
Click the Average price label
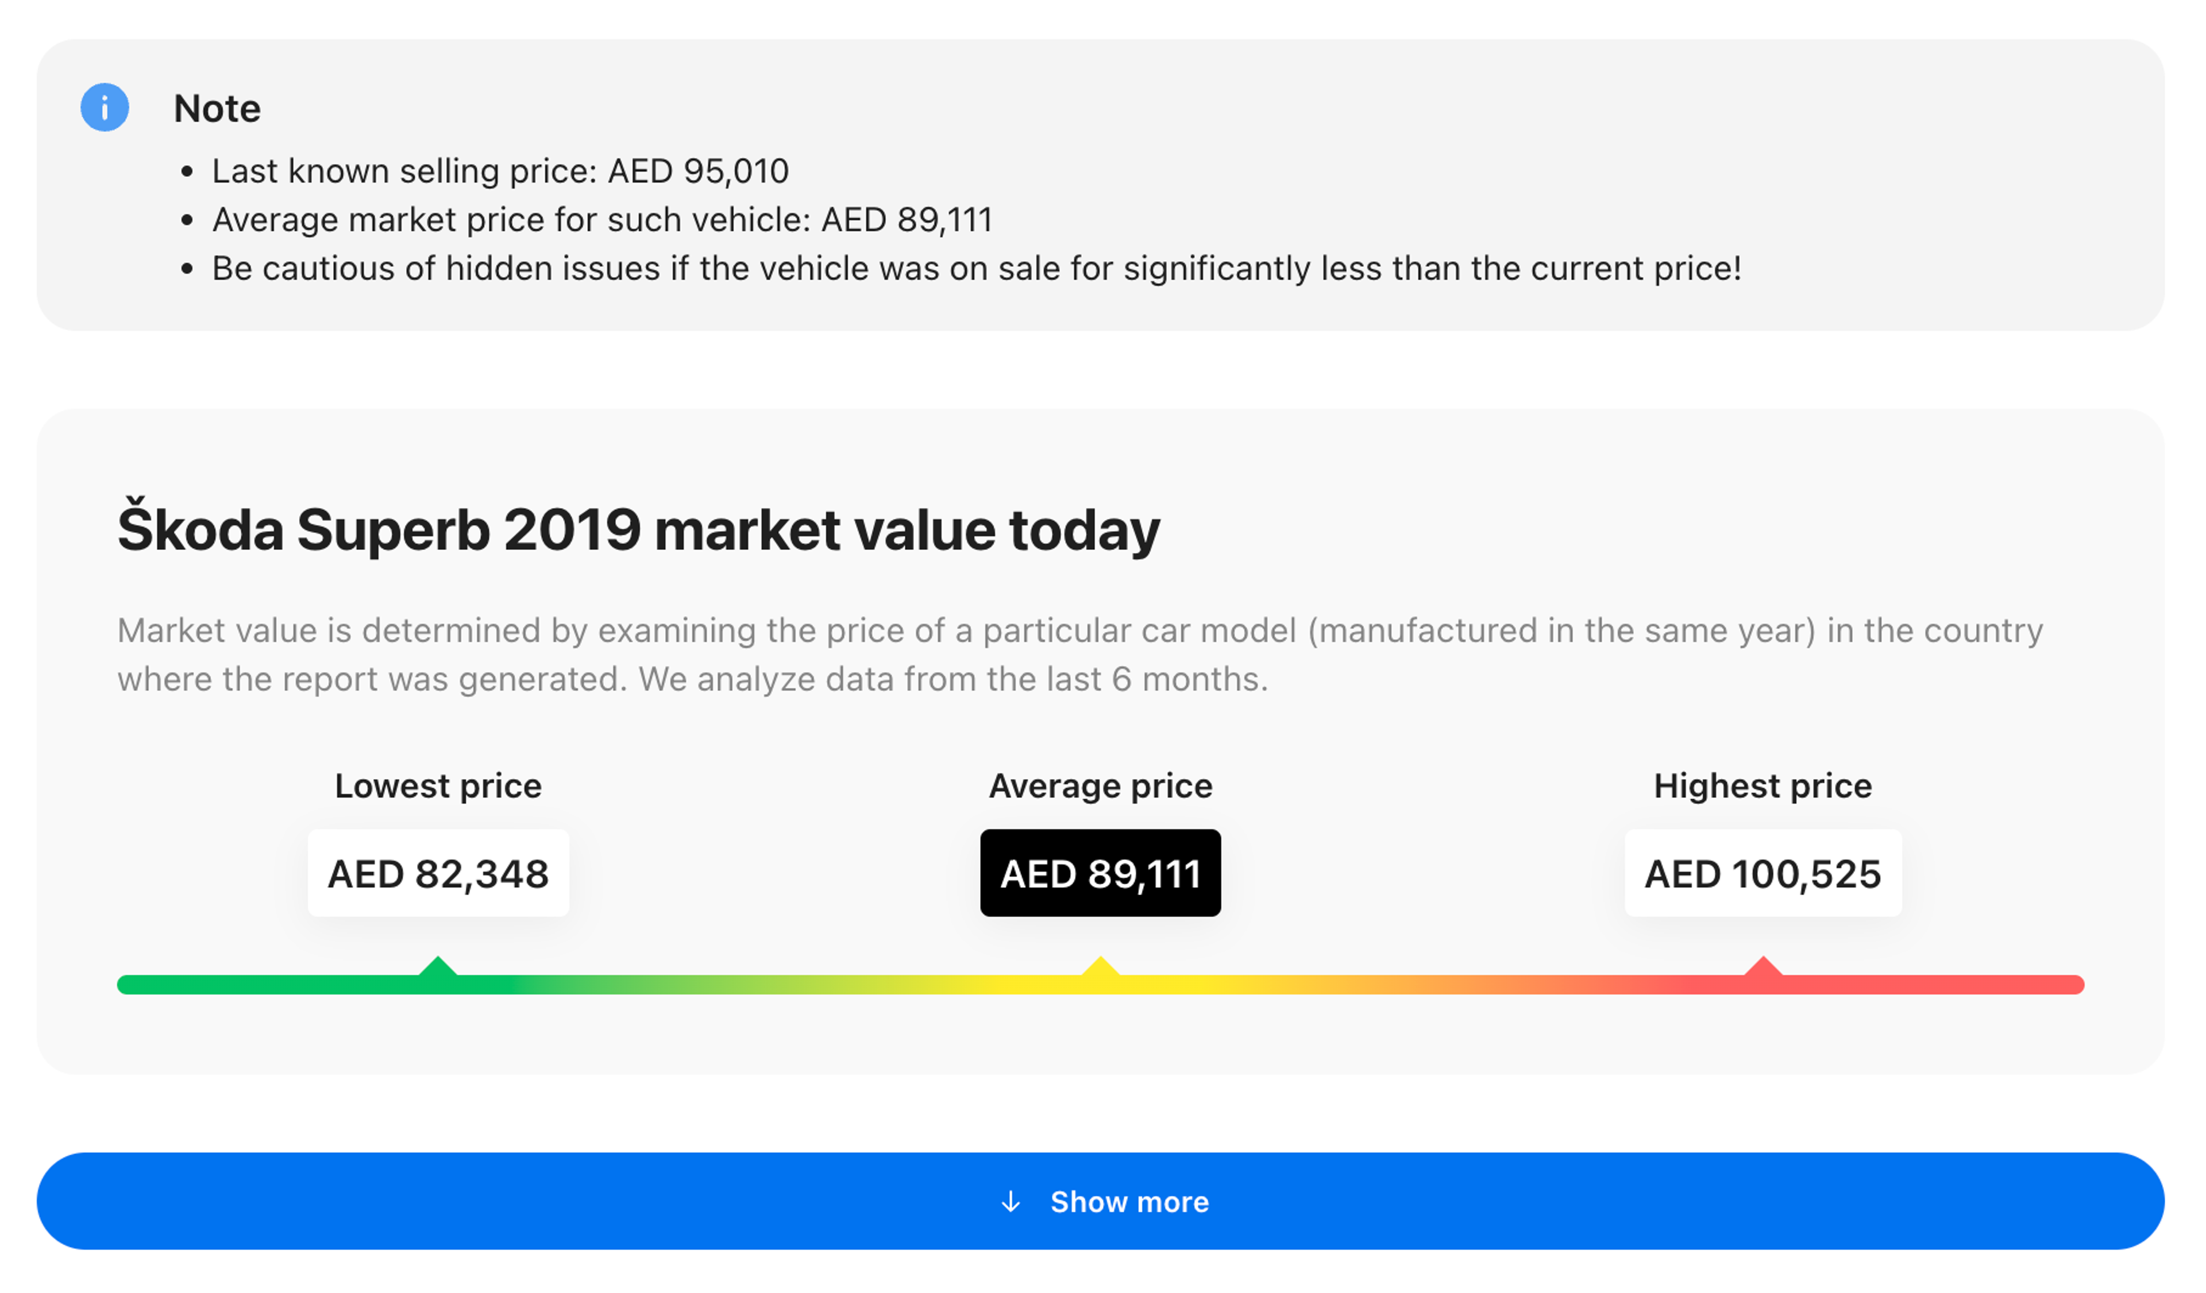[1100, 785]
